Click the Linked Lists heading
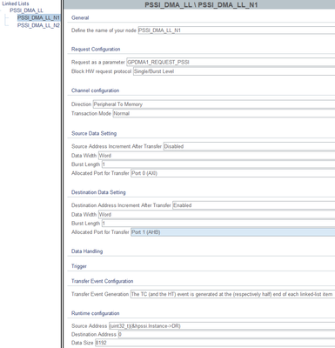The height and width of the screenshot is (348, 335). coord(16,3)
